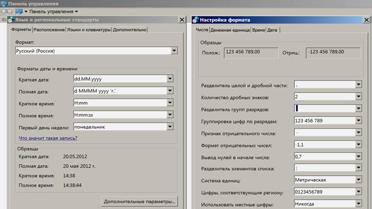The width and height of the screenshot is (372, 209).
Task: Click the Control Panel icon in address bar
Action: click(19, 11)
